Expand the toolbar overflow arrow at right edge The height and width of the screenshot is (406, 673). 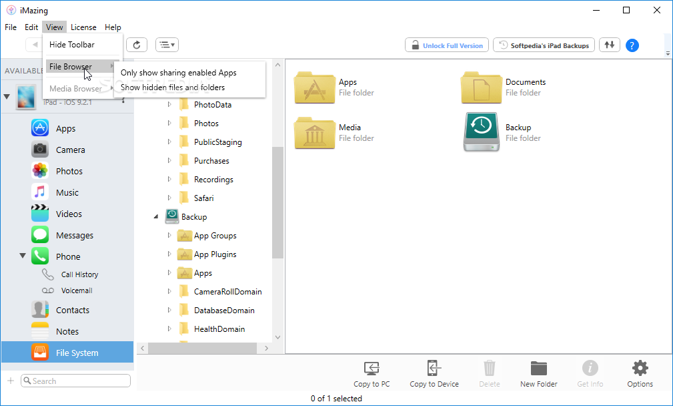pyautogui.click(x=668, y=53)
